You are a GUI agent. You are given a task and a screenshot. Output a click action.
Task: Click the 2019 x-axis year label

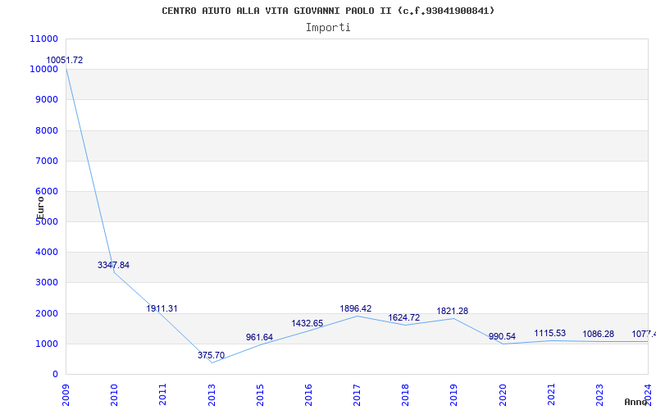tap(454, 395)
